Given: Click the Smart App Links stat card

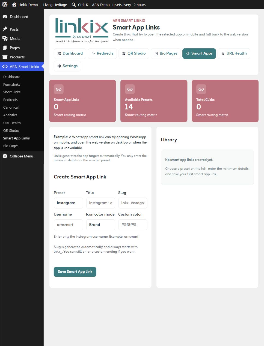Looking at the screenshot, I should [82, 101].
